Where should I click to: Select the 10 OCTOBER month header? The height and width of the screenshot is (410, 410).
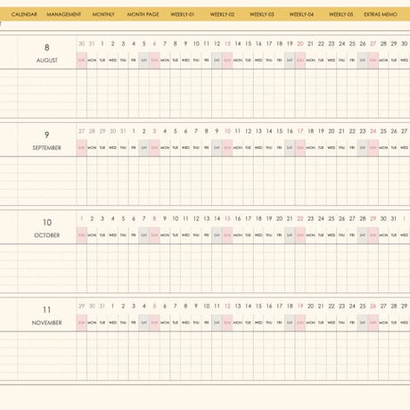tap(46, 228)
